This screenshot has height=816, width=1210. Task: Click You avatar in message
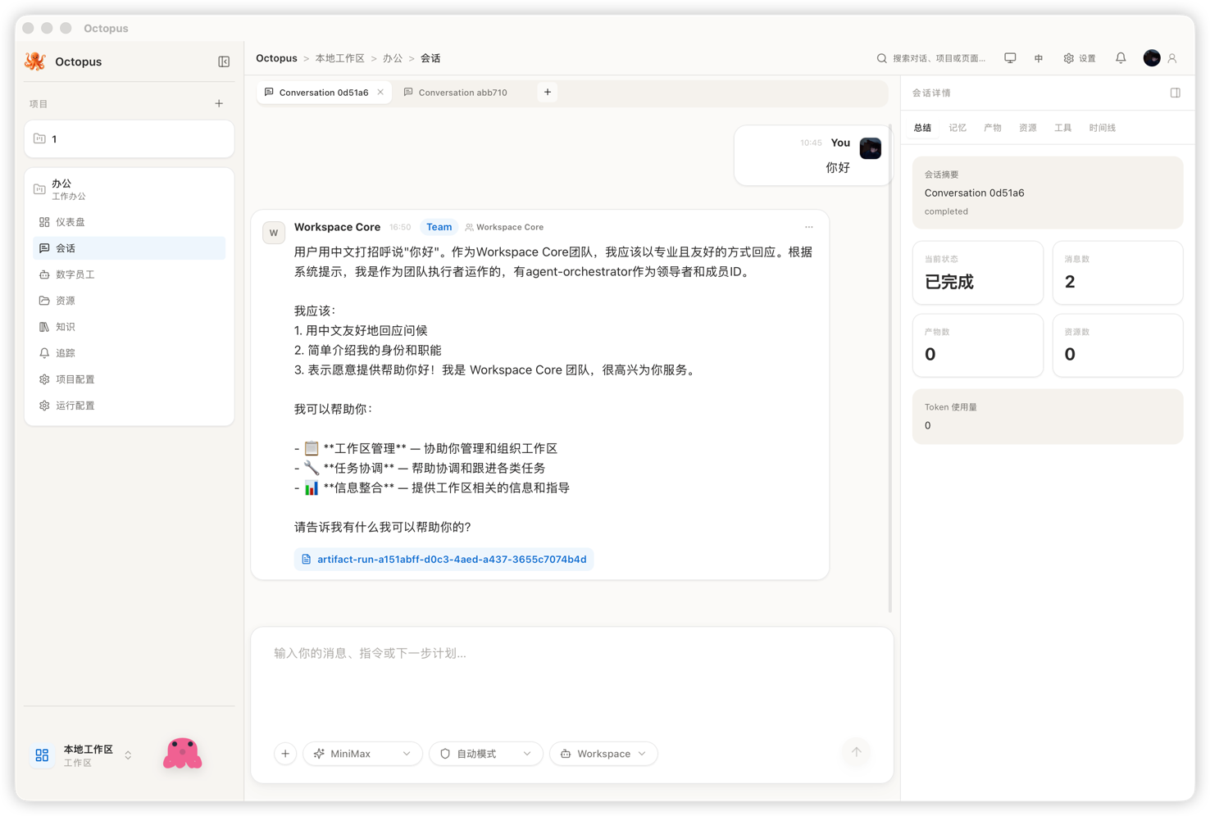click(x=871, y=148)
